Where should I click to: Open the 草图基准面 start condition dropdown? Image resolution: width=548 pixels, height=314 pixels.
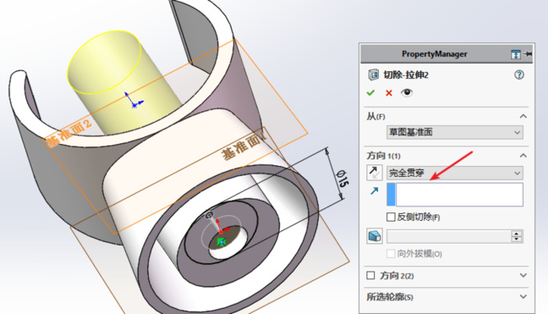(x=455, y=132)
